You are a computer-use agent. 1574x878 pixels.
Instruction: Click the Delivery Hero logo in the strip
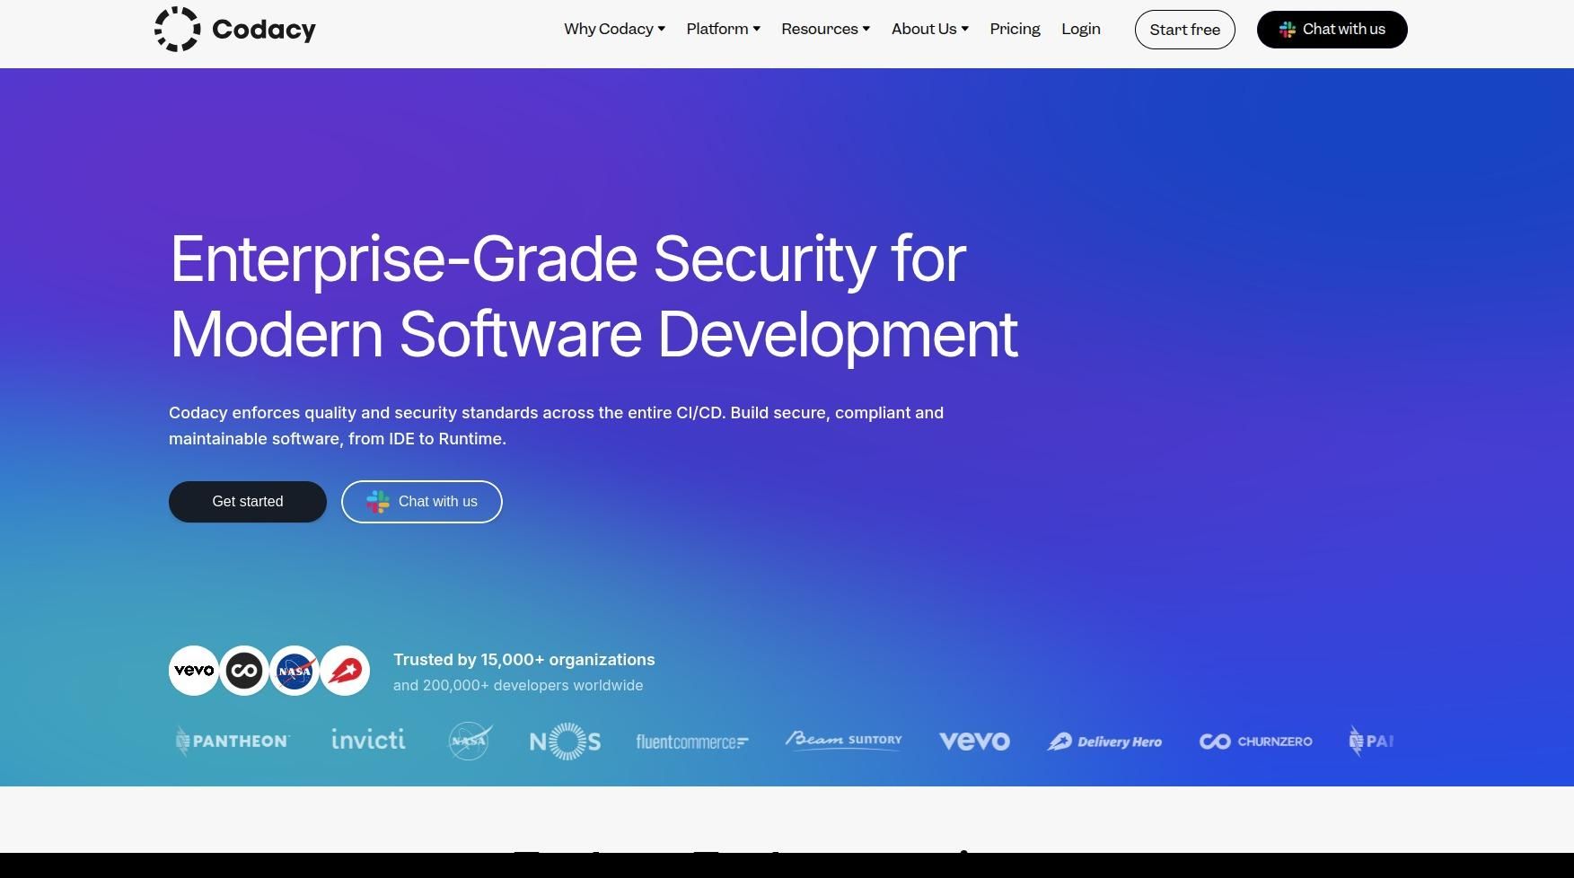[x=1104, y=742]
